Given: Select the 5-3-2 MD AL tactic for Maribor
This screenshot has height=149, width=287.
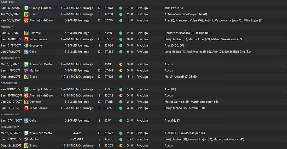Looking at the screenshot, I should [77, 139].
